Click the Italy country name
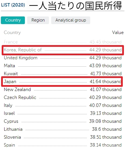This screenshot has height=150, width=127. tap(8, 105)
